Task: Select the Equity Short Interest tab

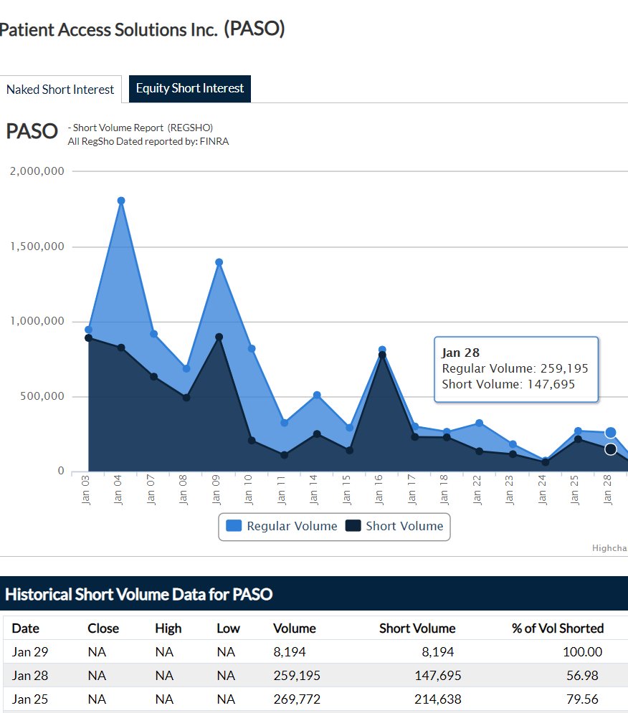Action: click(190, 89)
